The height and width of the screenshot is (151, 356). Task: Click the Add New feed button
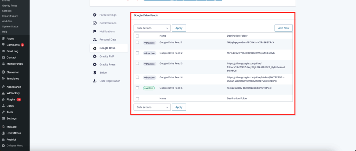pos(284,28)
